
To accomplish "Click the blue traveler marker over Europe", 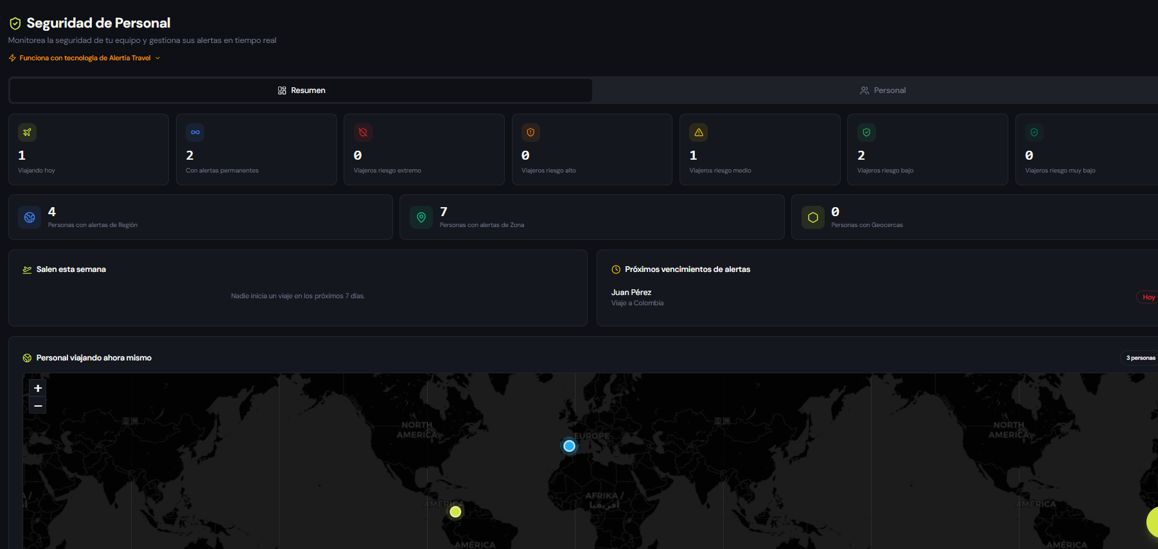I will 569,446.
